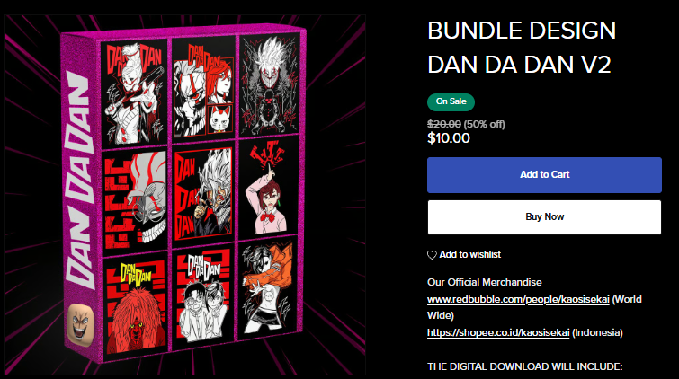This screenshot has width=679, height=379.
Task: Click the girl in orange jacket design
Action: pyautogui.click(x=267, y=287)
